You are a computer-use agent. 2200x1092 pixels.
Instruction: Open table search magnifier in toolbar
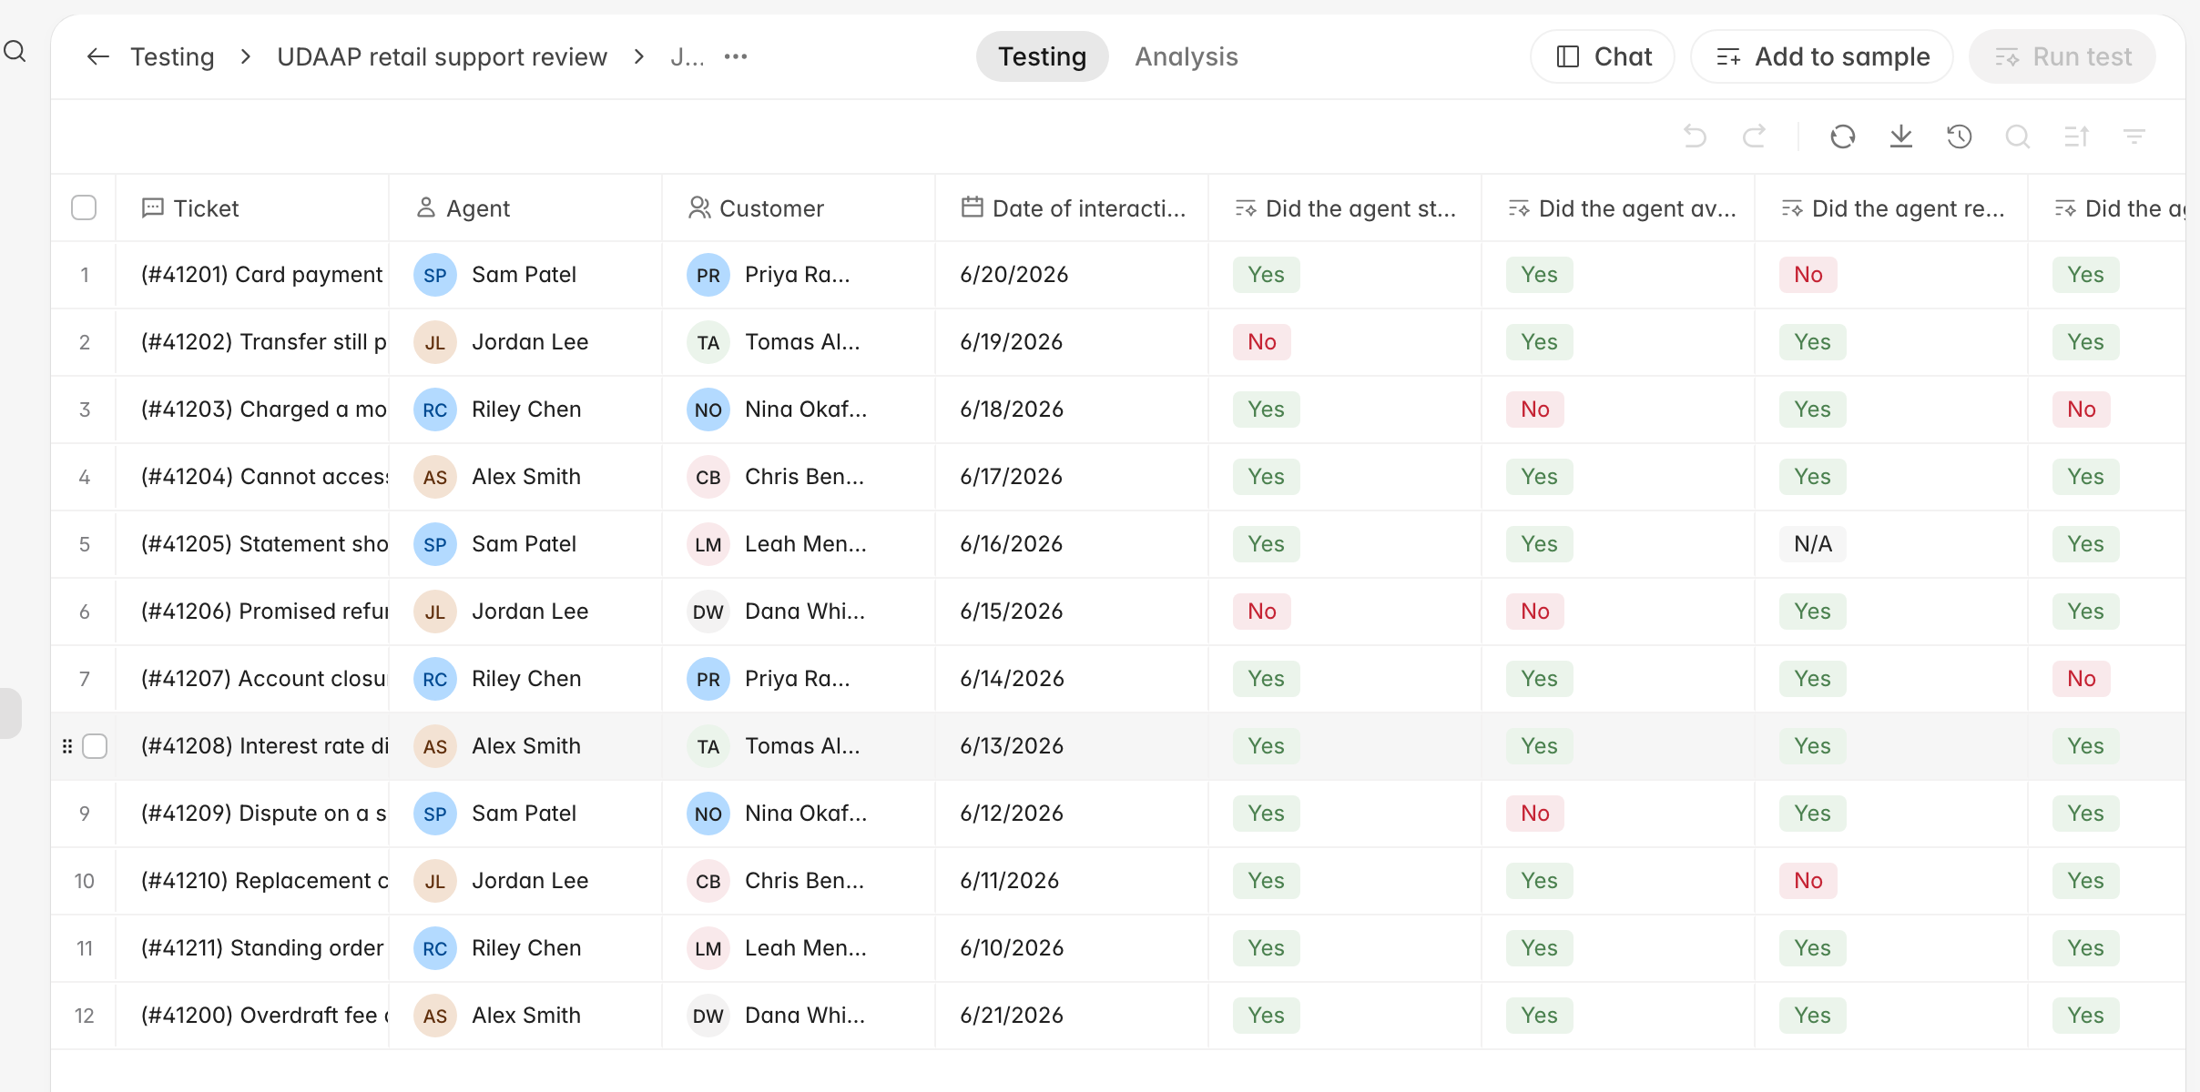click(2018, 136)
